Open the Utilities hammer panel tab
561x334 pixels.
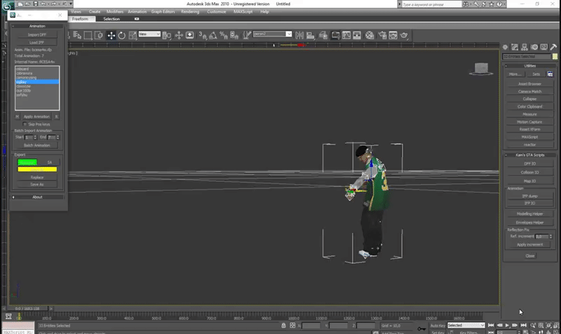coord(553,47)
